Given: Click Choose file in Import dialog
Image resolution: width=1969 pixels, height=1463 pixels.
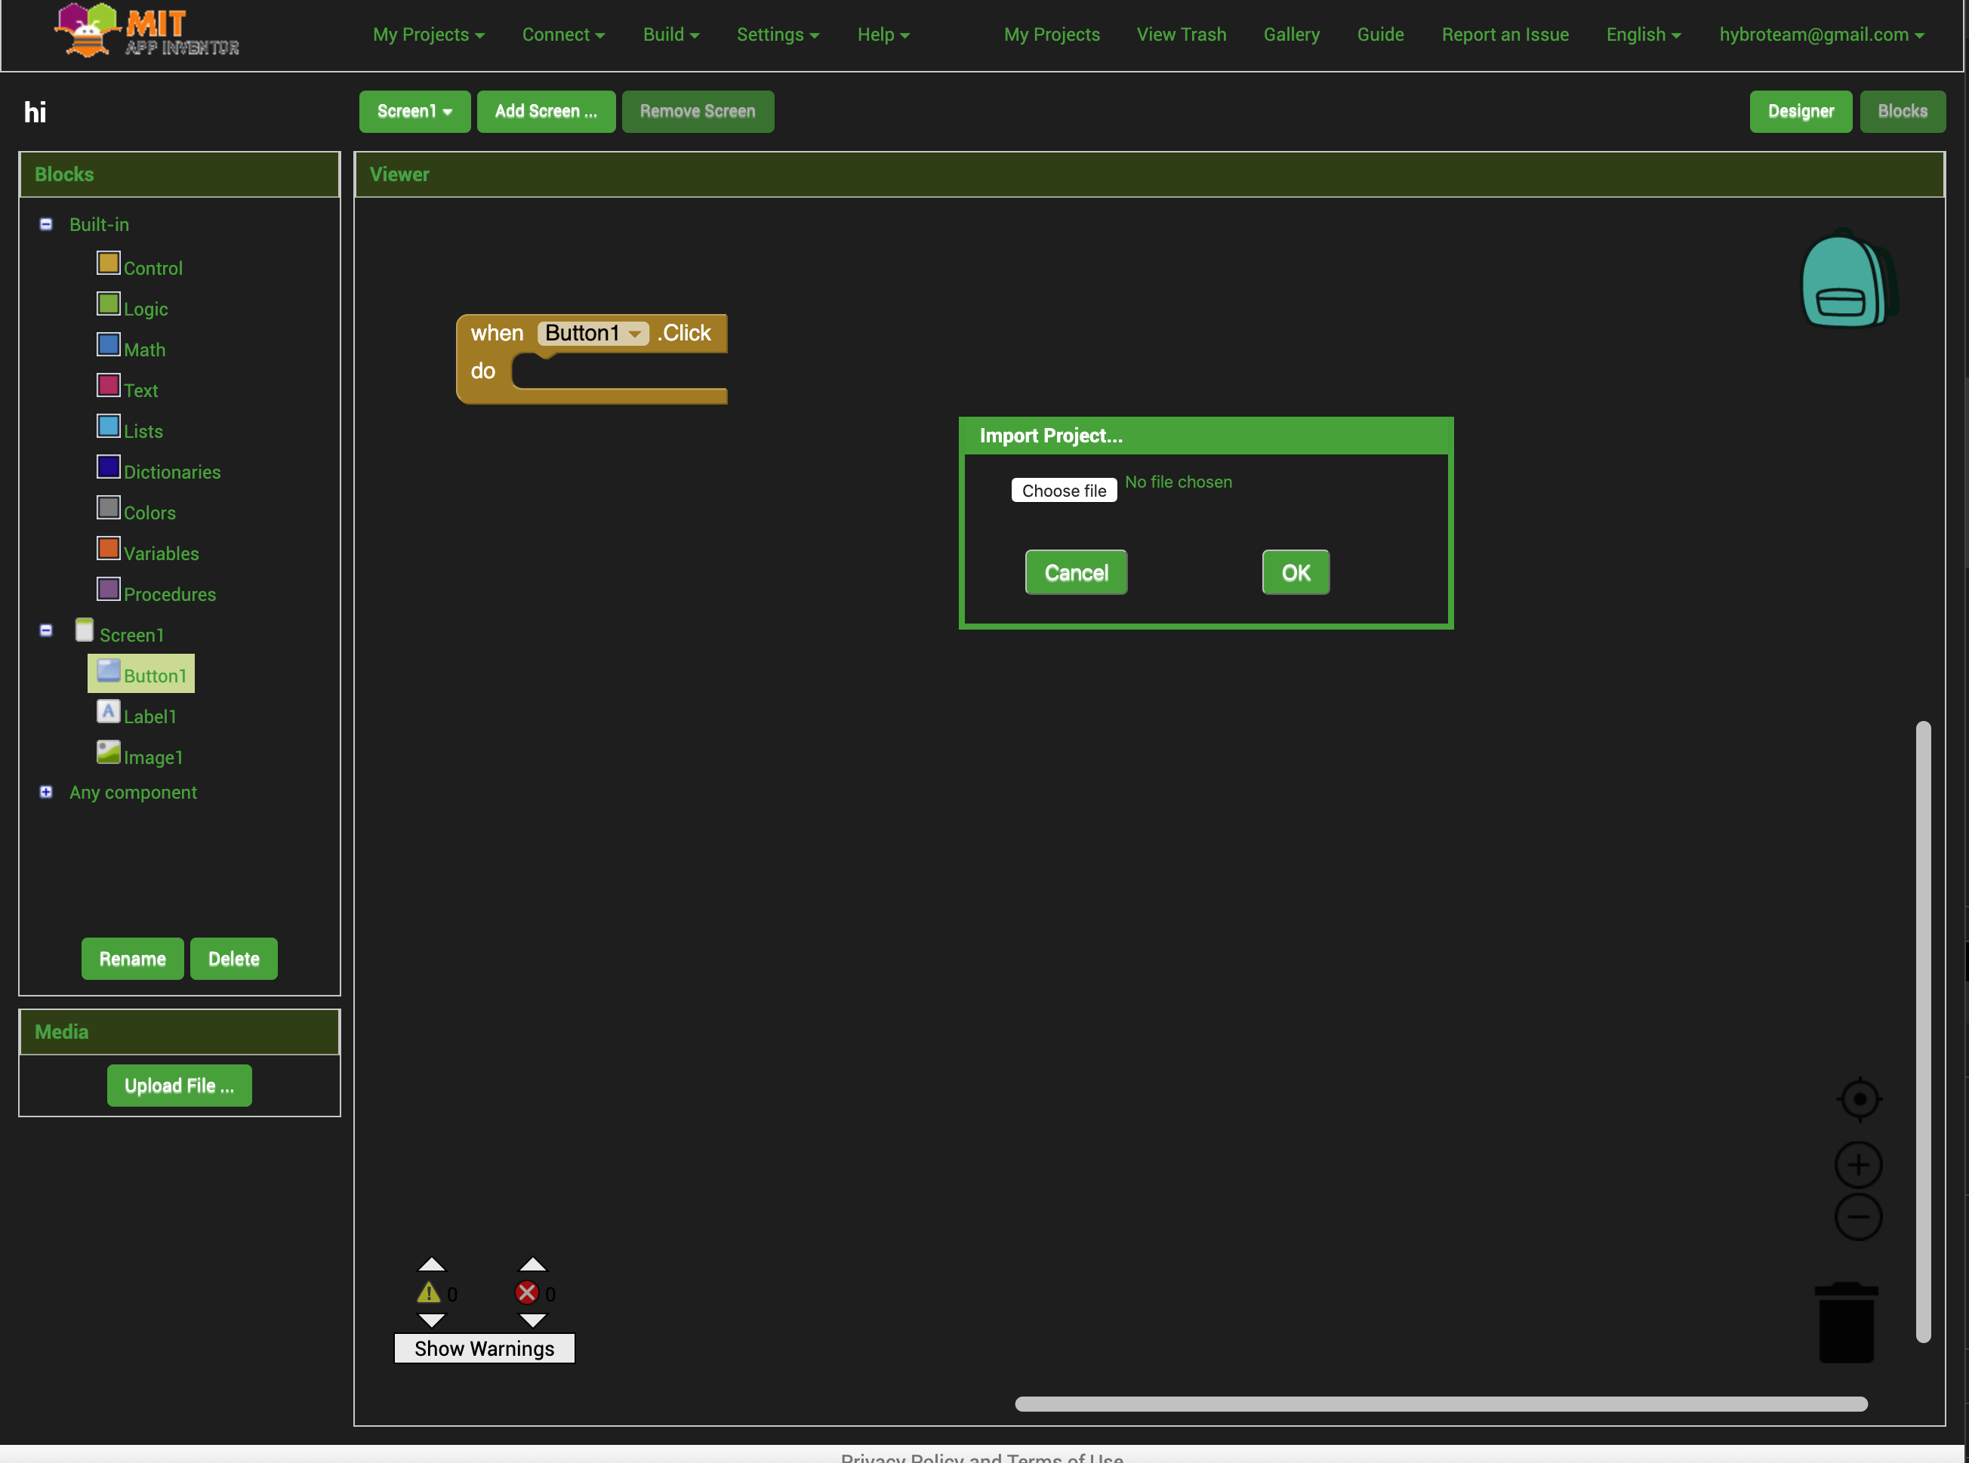Looking at the screenshot, I should (1063, 491).
